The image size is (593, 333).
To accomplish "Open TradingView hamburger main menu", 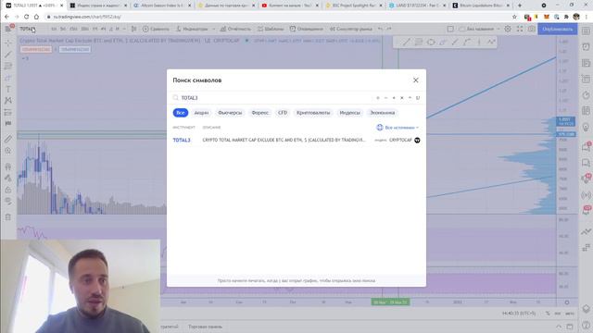I will coord(8,29).
